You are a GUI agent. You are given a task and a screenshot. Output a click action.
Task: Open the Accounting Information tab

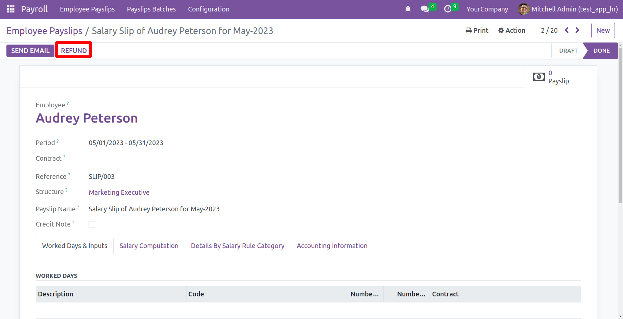pyautogui.click(x=332, y=246)
